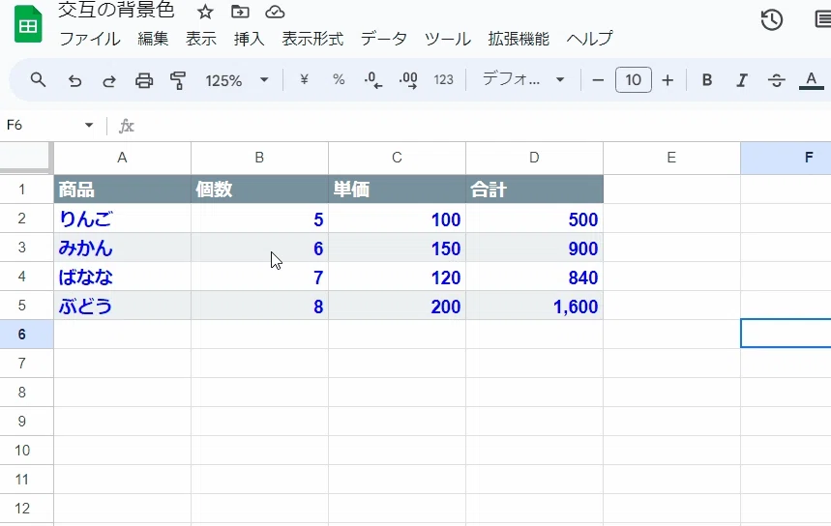831x526 pixels.
Task: Open the ツール menu
Action: (447, 39)
